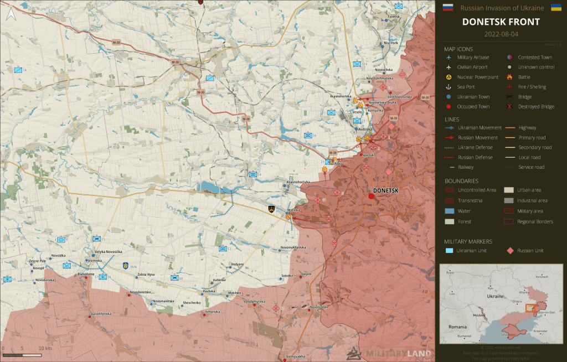
Task: Click the Ukrainian unit 56 marker
Action: 308,136
